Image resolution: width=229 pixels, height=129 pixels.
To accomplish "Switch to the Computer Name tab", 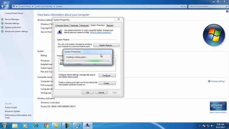I will (62, 25).
